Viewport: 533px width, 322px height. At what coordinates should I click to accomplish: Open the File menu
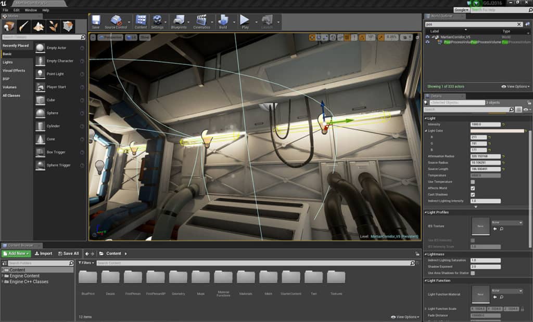(x=5, y=10)
